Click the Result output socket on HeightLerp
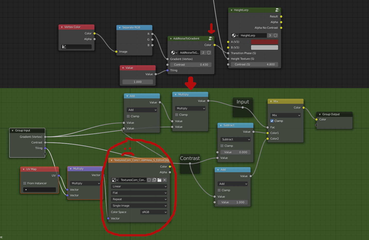Image resolution: width=369 pixels, height=240 pixels. [x=281, y=16]
